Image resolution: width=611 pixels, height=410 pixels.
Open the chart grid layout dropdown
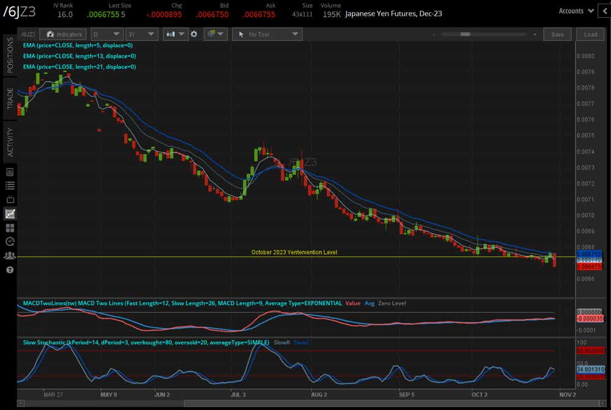215,35
